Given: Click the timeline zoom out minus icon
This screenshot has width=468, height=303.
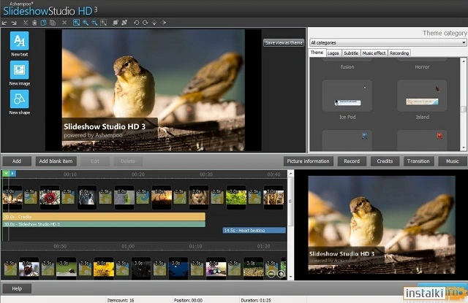Looking at the screenshot, I should [x=272, y=273].
